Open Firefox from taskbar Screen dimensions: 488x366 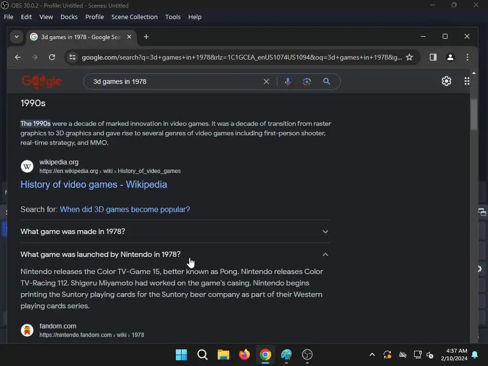point(244,355)
